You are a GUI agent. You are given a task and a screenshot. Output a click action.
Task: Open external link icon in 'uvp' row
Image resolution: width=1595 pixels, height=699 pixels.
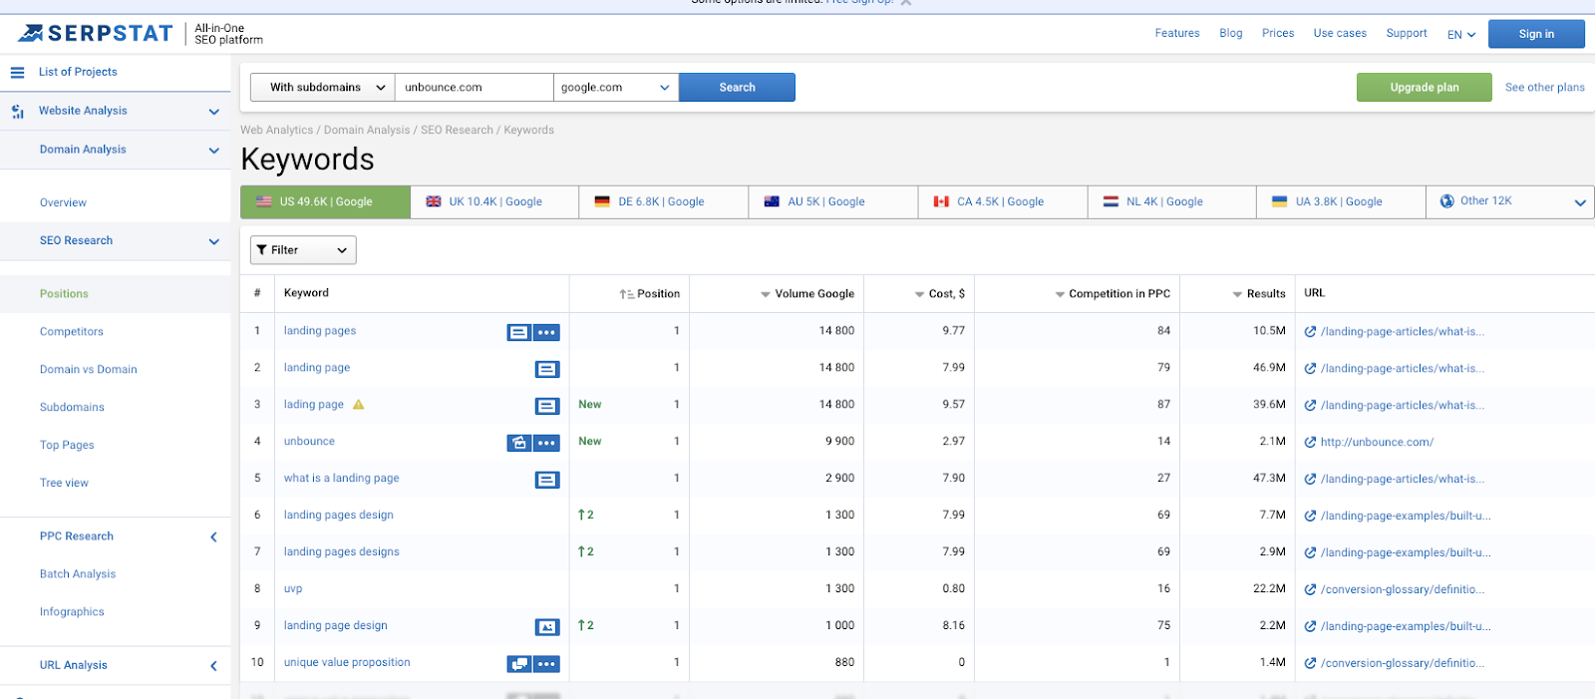(x=1311, y=590)
